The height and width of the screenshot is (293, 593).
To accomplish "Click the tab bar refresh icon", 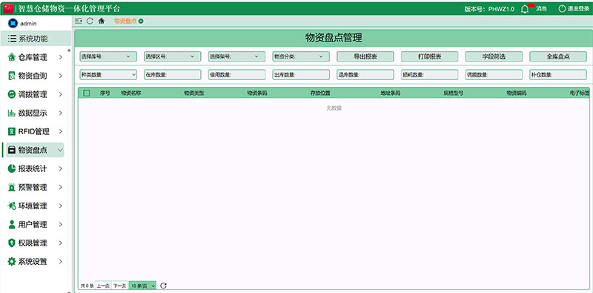I will 90,22.
